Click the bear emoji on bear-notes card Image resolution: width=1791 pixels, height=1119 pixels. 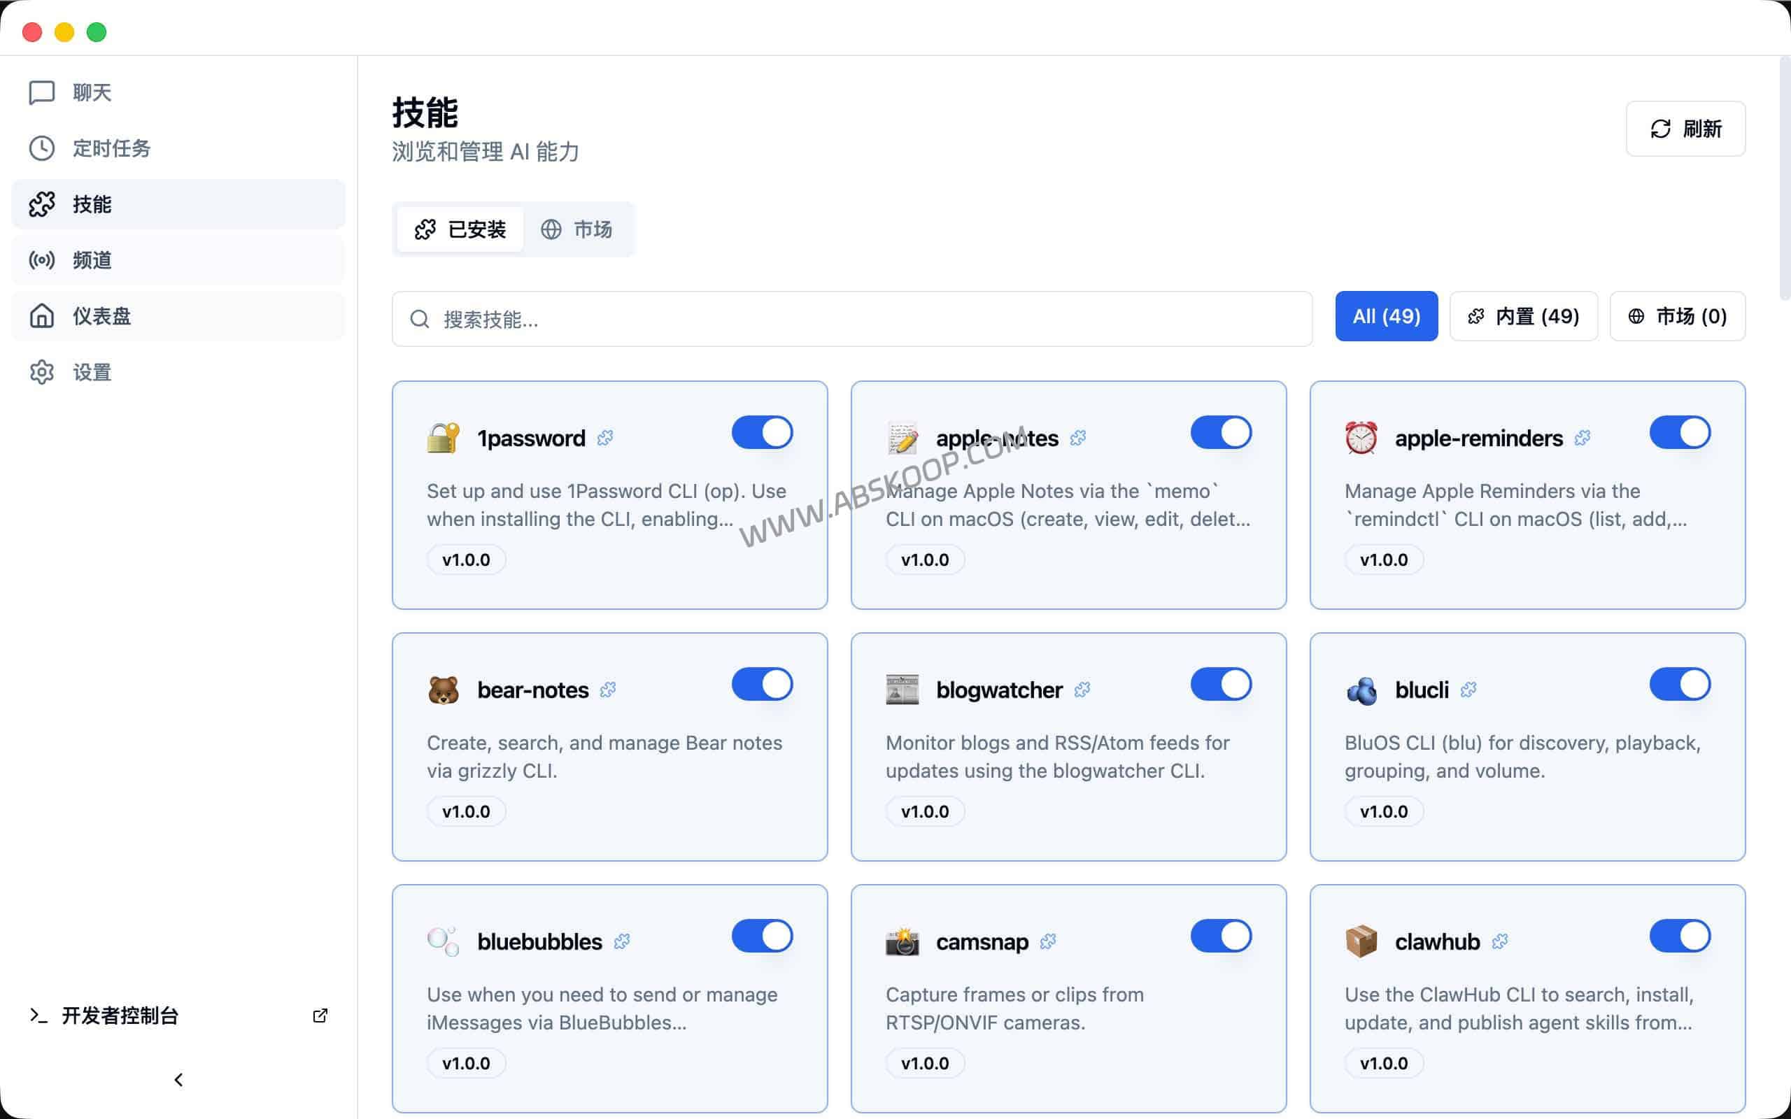tap(444, 688)
